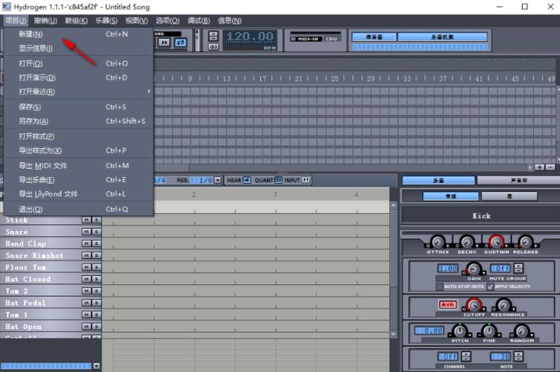Select Save As menu entry

click(79, 121)
